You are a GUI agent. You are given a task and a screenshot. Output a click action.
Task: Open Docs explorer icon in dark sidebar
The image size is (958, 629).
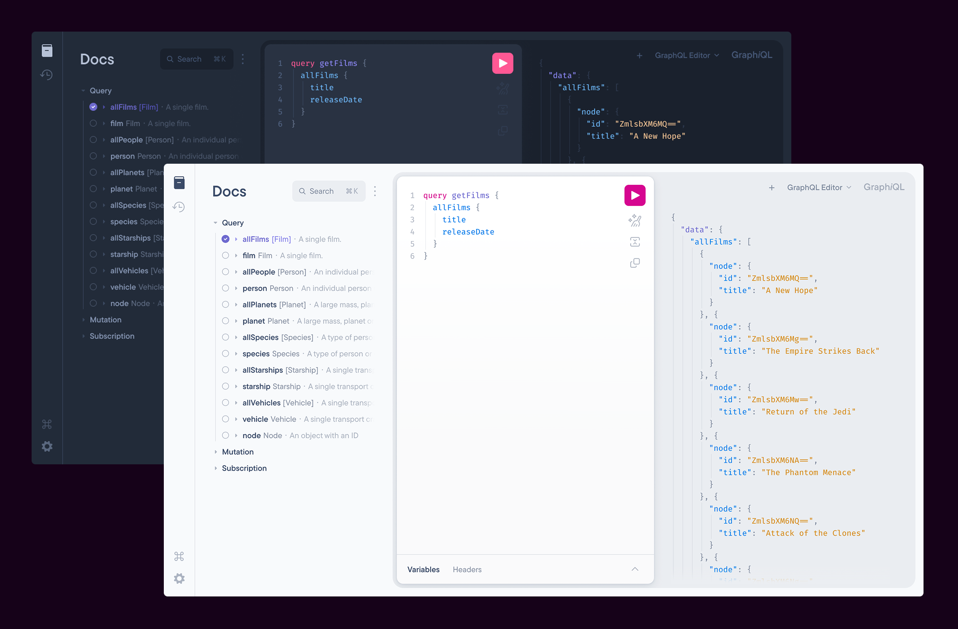[47, 50]
